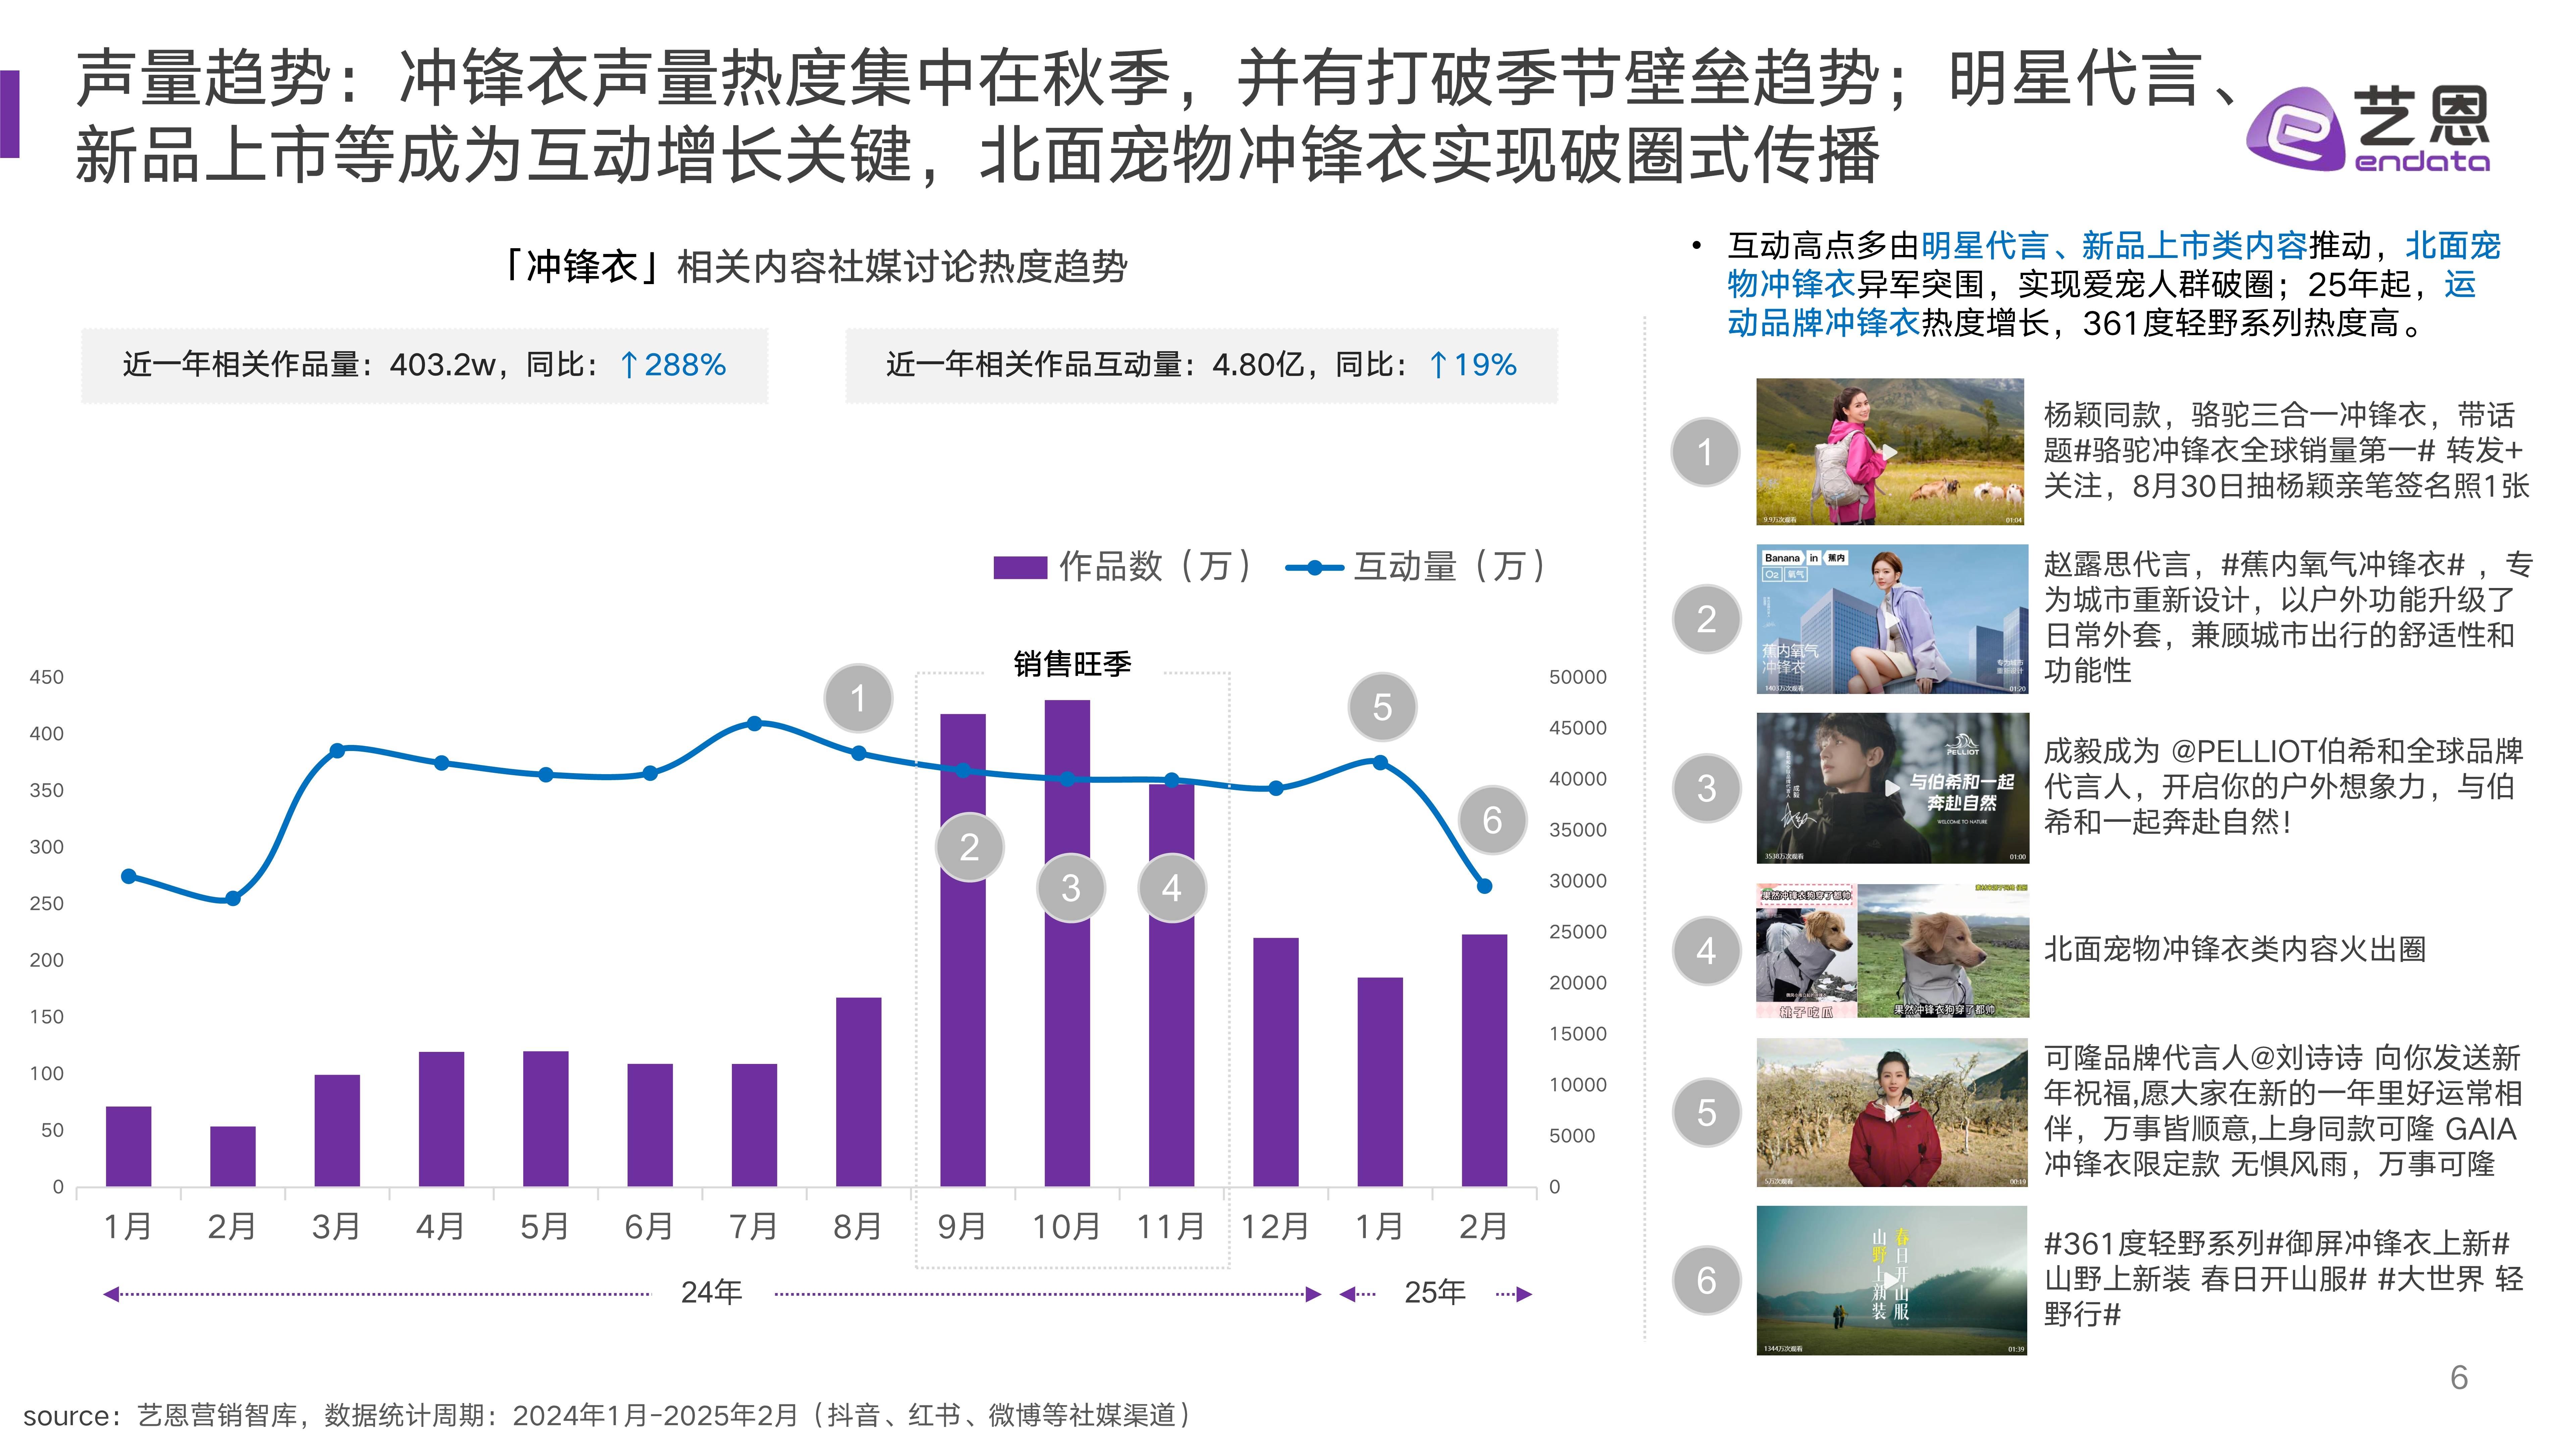Screen dimensions: 2576x1449
Task: Click the 24年 range label
Action: click(x=711, y=1292)
